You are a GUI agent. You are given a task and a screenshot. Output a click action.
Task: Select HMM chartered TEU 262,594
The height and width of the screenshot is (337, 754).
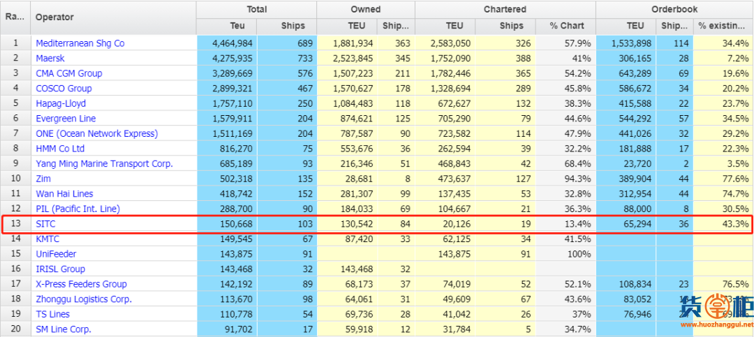(445, 149)
